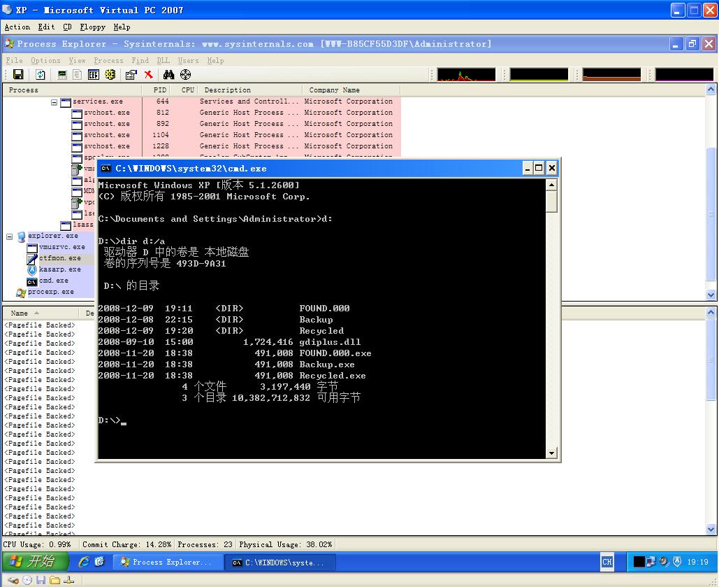Switch to Process Explorer taskbar button
The image size is (719, 587).
coord(168,563)
